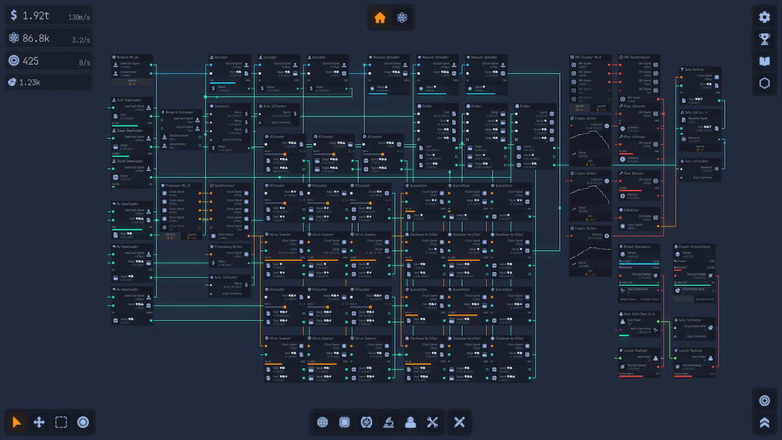Open the book guide panel
Viewport: 782px width, 440px height.
click(765, 61)
